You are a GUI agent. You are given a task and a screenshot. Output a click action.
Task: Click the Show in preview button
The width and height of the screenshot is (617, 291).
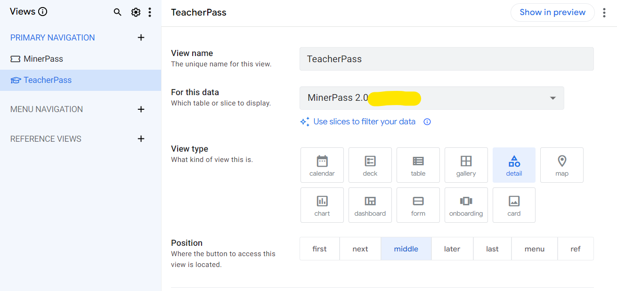552,12
